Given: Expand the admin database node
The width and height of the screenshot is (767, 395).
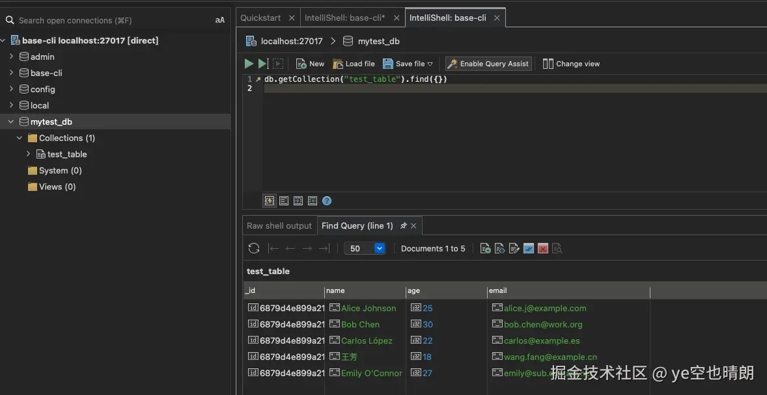Looking at the screenshot, I should pyautogui.click(x=11, y=57).
